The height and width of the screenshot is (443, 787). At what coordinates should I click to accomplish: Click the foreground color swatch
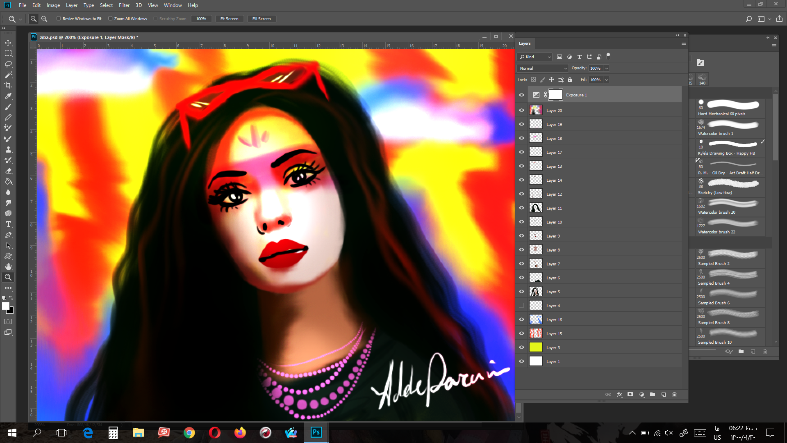[x=6, y=306]
